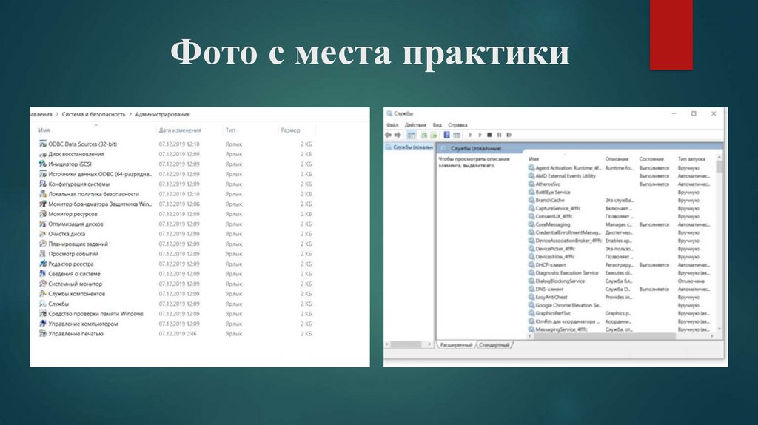Switch to the Расширенный tab

point(456,345)
